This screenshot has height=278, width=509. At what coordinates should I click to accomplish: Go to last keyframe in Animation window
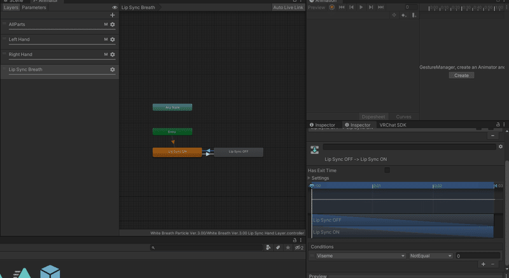pyautogui.click(x=380, y=7)
